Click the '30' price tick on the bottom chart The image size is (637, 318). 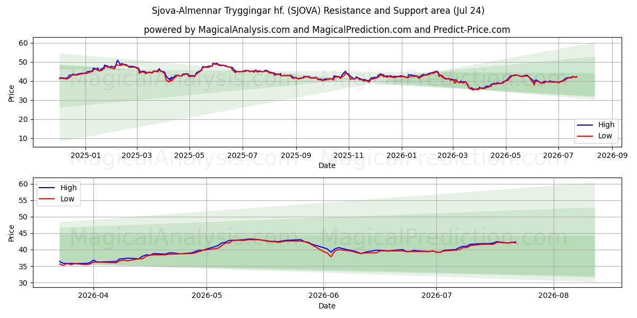coord(24,283)
